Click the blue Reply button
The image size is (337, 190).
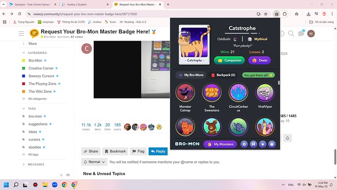pyautogui.click(x=158, y=151)
